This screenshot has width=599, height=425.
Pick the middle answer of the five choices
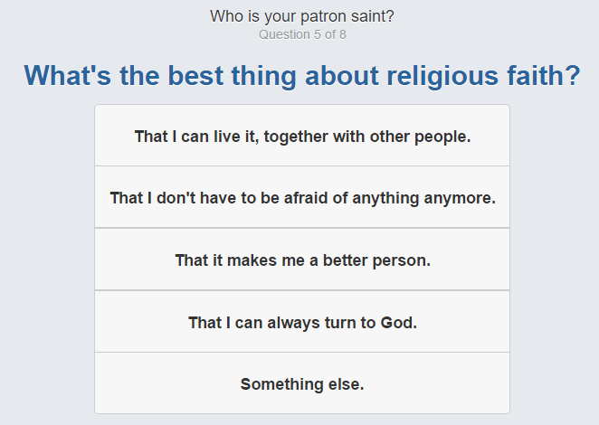[x=302, y=260]
